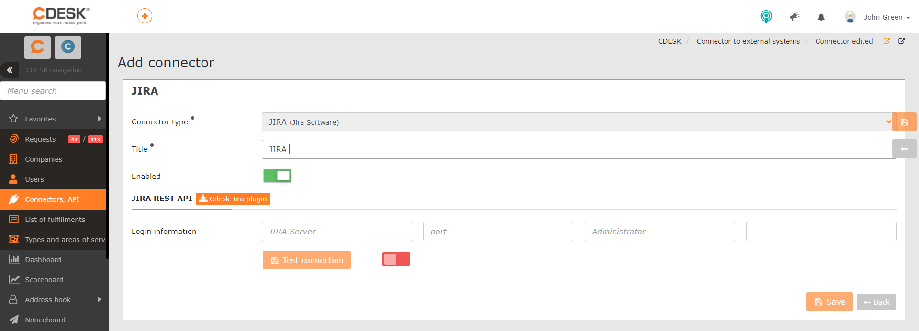
Task: Click the Requests target icon
Action: pos(13,139)
